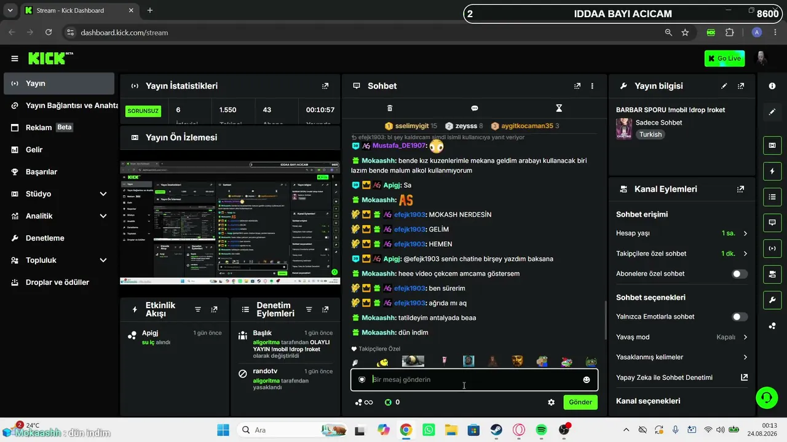Viewport: 787px width, 442px height.
Task: Click Mustafa_DE1907 username in chat
Action: pyautogui.click(x=399, y=146)
